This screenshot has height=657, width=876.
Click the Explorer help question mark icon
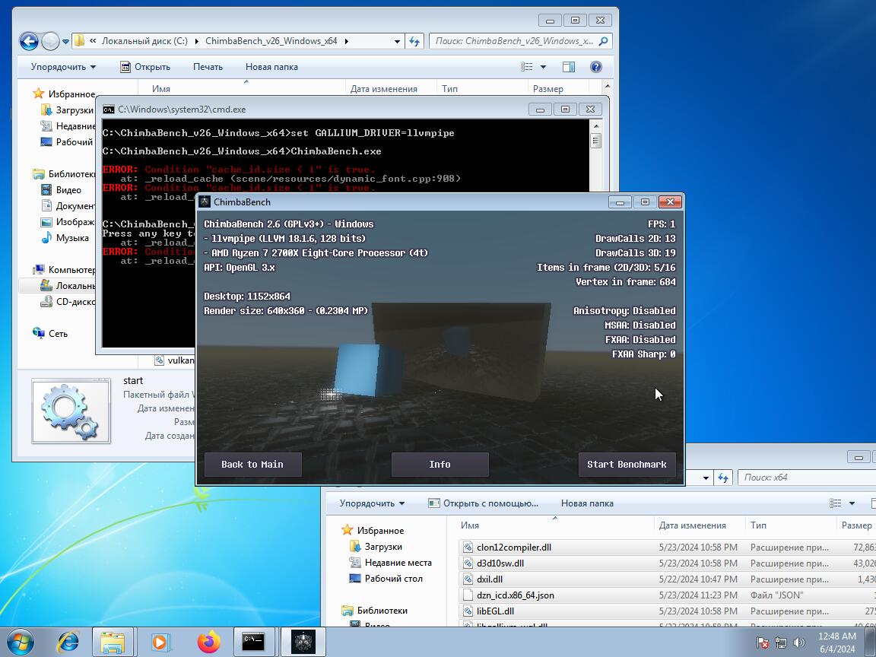(596, 67)
